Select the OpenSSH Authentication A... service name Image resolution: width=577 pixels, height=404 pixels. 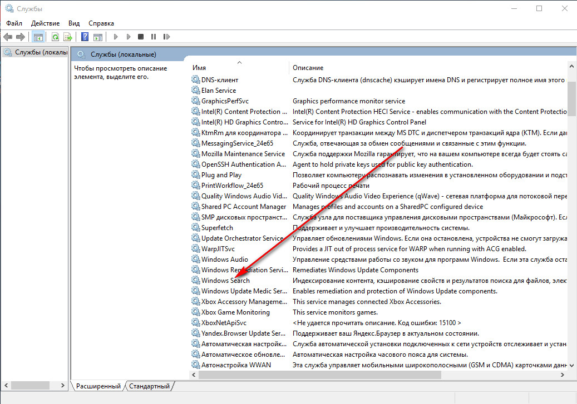[x=244, y=164]
